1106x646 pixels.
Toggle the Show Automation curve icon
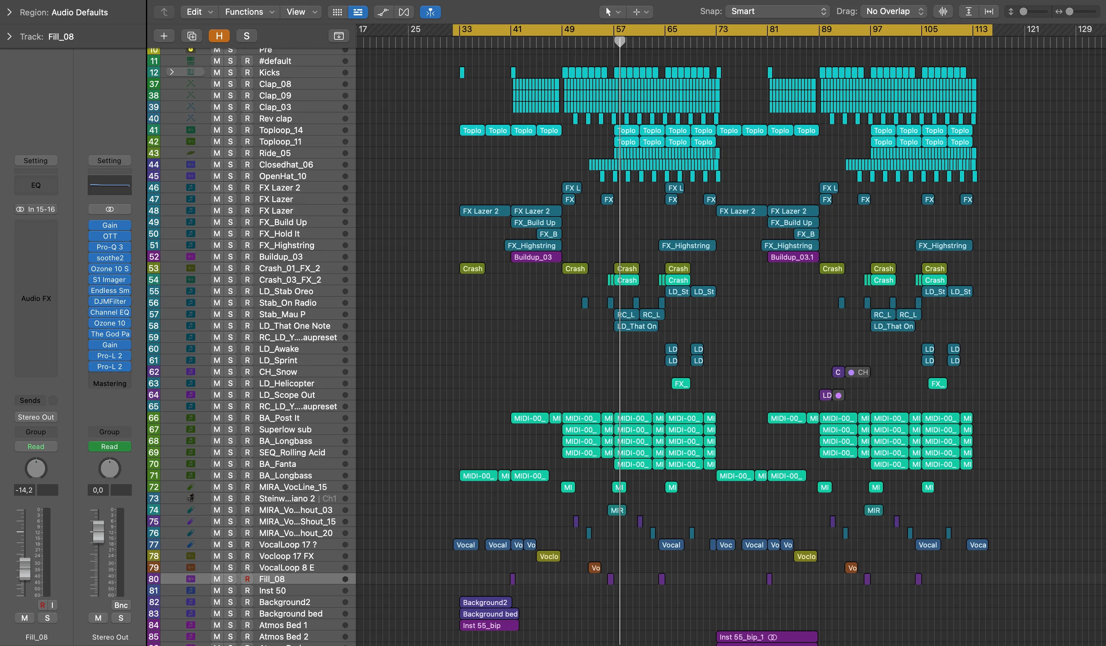(383, 12)
